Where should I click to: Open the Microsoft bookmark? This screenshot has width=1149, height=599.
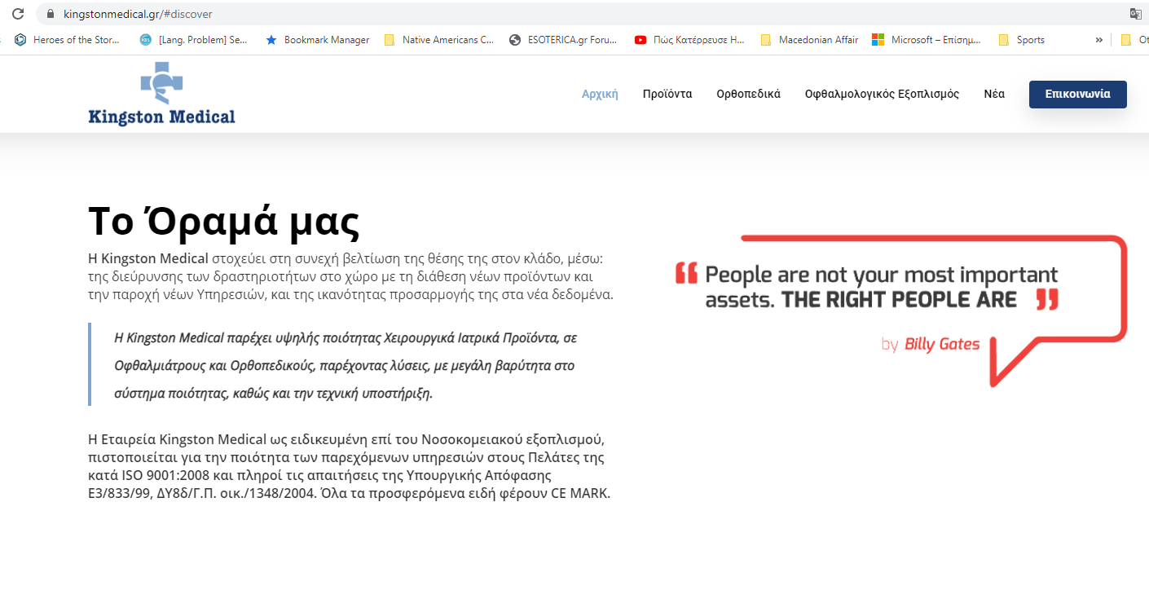[927, 39]
